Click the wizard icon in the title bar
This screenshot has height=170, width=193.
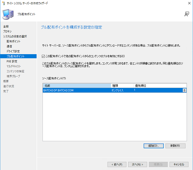3,3
